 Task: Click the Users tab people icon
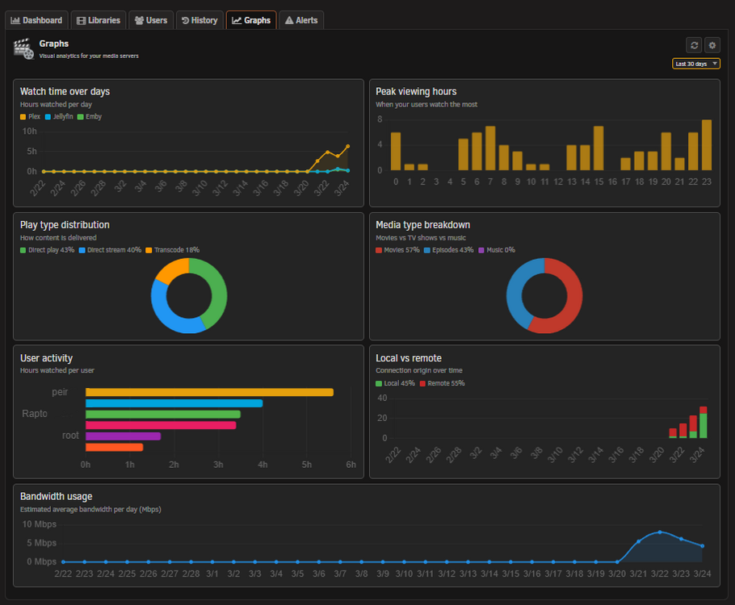(x=139, y=20)
